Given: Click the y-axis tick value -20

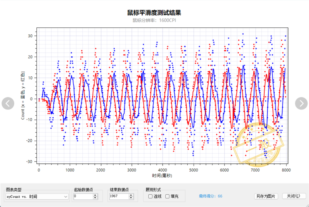Looking at the screenshot, I should coord(29,141).
